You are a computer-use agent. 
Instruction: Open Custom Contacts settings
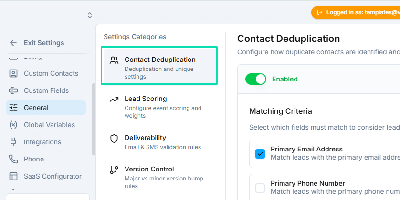(x=46, y=73)
